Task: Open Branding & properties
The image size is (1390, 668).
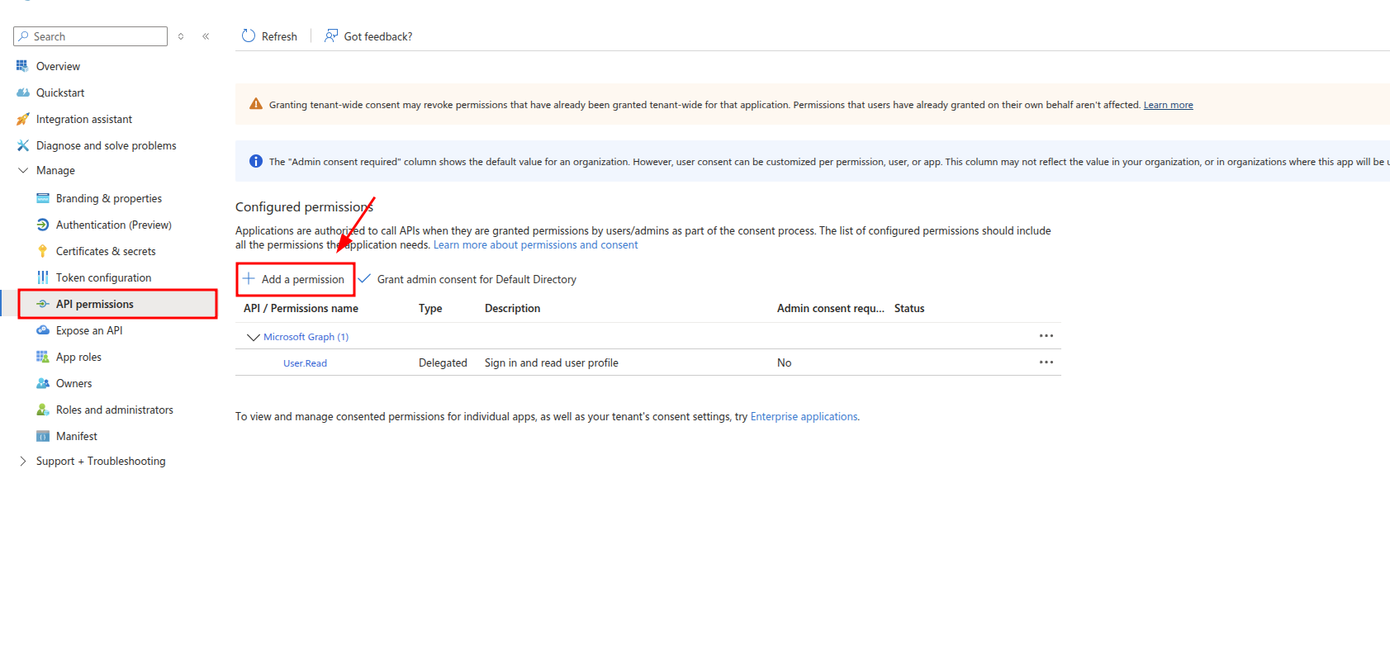Action: click(x=109, y=198)
